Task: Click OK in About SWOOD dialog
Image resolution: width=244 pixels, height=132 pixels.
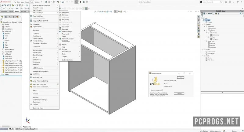Action: pyautogui.click(x=181, y=77)
